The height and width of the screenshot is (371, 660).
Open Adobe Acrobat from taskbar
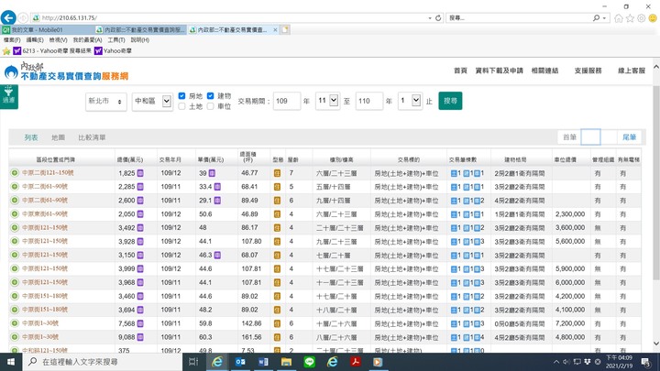(x=356, y=362)
